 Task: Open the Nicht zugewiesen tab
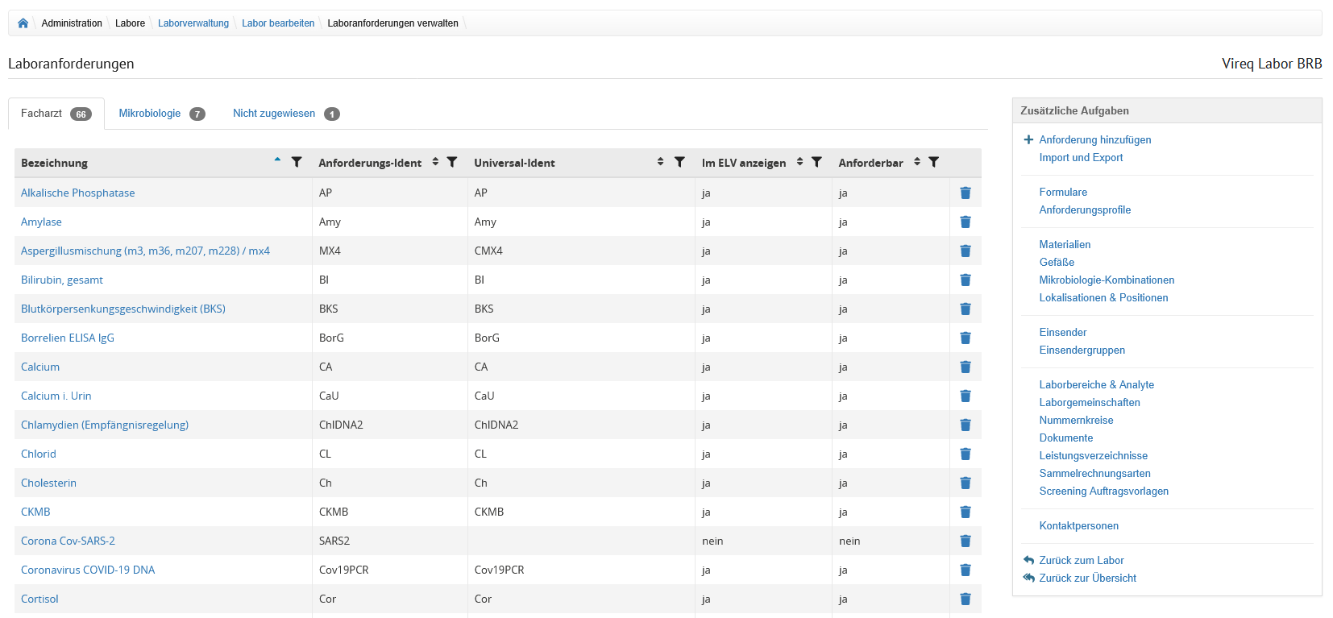[274, 114]
